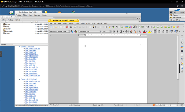Follow the first OpenGL Kit link
The width and height of the screenshot is (185, 112).
click(x=32, y=69)
